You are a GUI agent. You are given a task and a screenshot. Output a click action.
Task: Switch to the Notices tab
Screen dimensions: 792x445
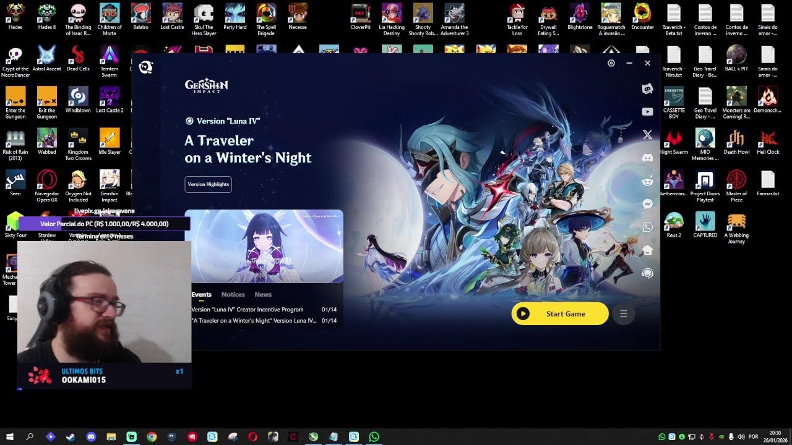pyautogui.click(x=233, y=294)
